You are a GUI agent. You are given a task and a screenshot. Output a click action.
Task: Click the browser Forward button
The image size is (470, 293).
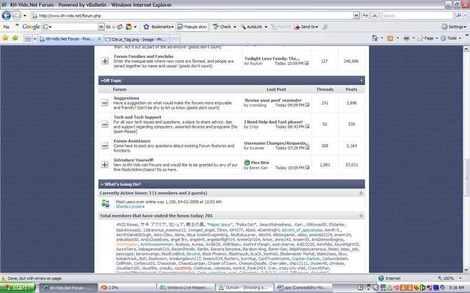pos(16,15)
